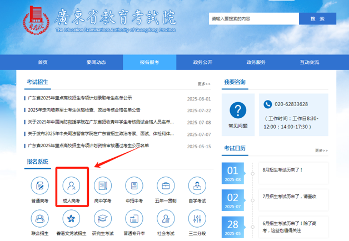349x241 pixels.
Task: Switch to the 政务公开 navigation tab
Action: [x=202, y=62]
